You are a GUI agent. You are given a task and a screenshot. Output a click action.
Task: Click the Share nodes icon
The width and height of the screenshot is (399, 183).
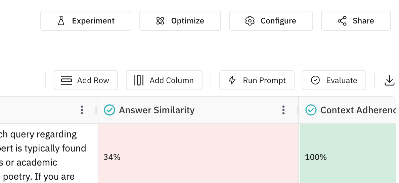[x=342, y=21]
